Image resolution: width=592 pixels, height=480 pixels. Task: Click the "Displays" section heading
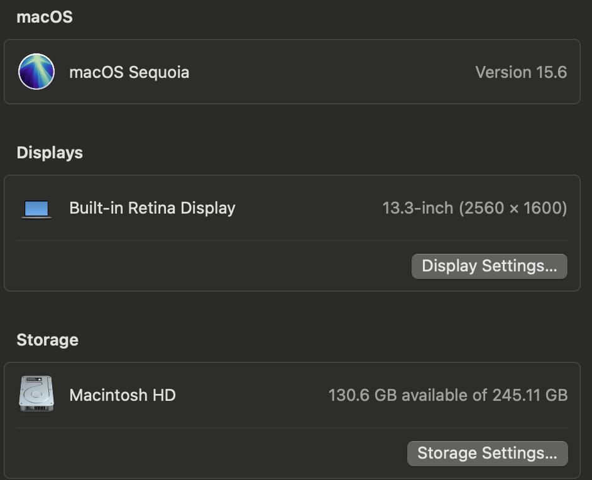(50, 153)
